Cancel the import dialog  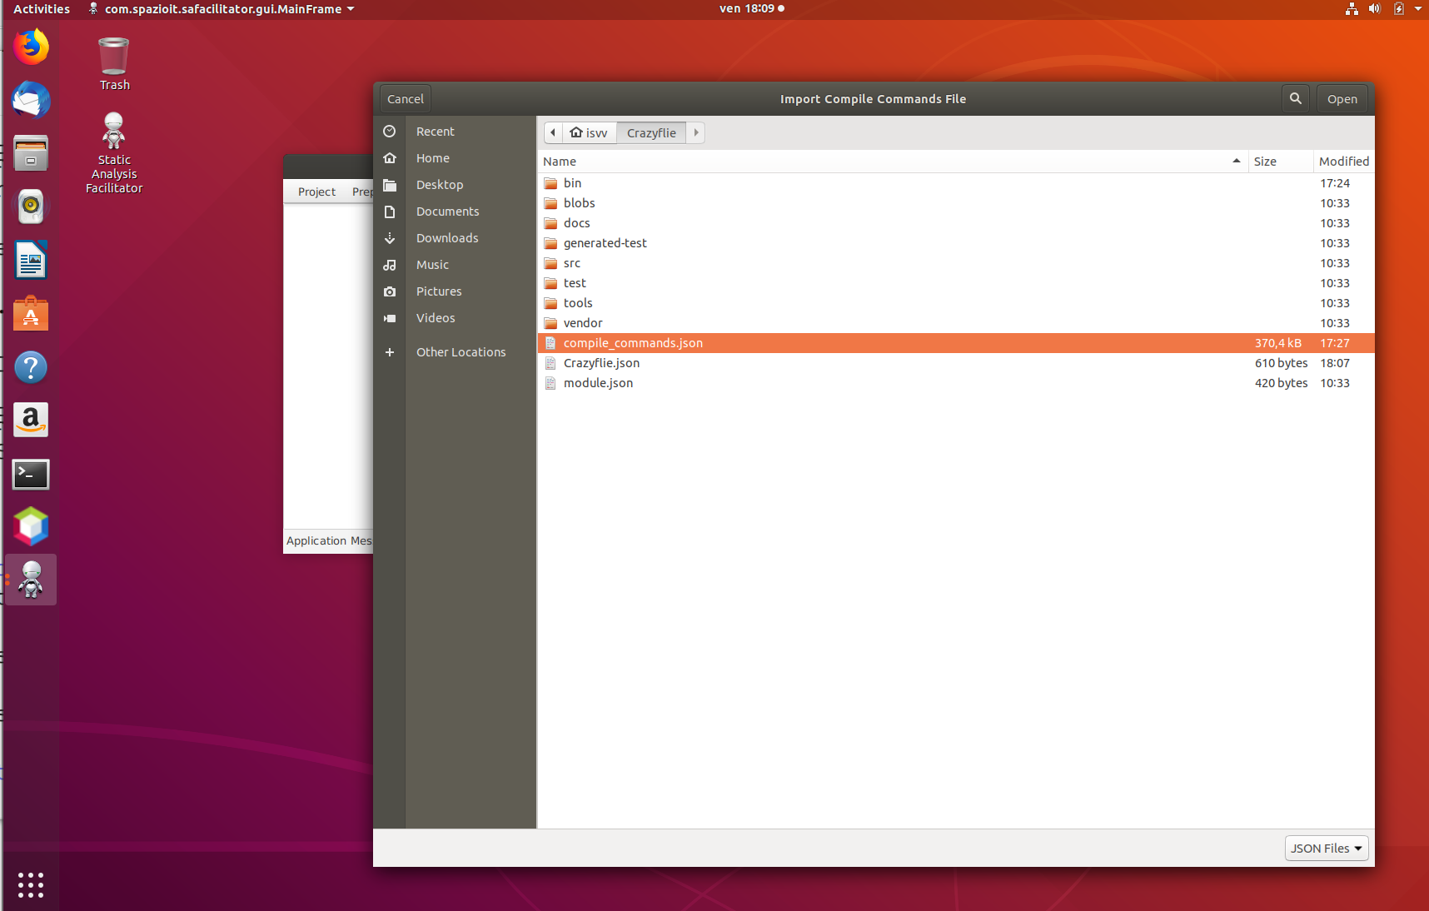pos(406,98)
